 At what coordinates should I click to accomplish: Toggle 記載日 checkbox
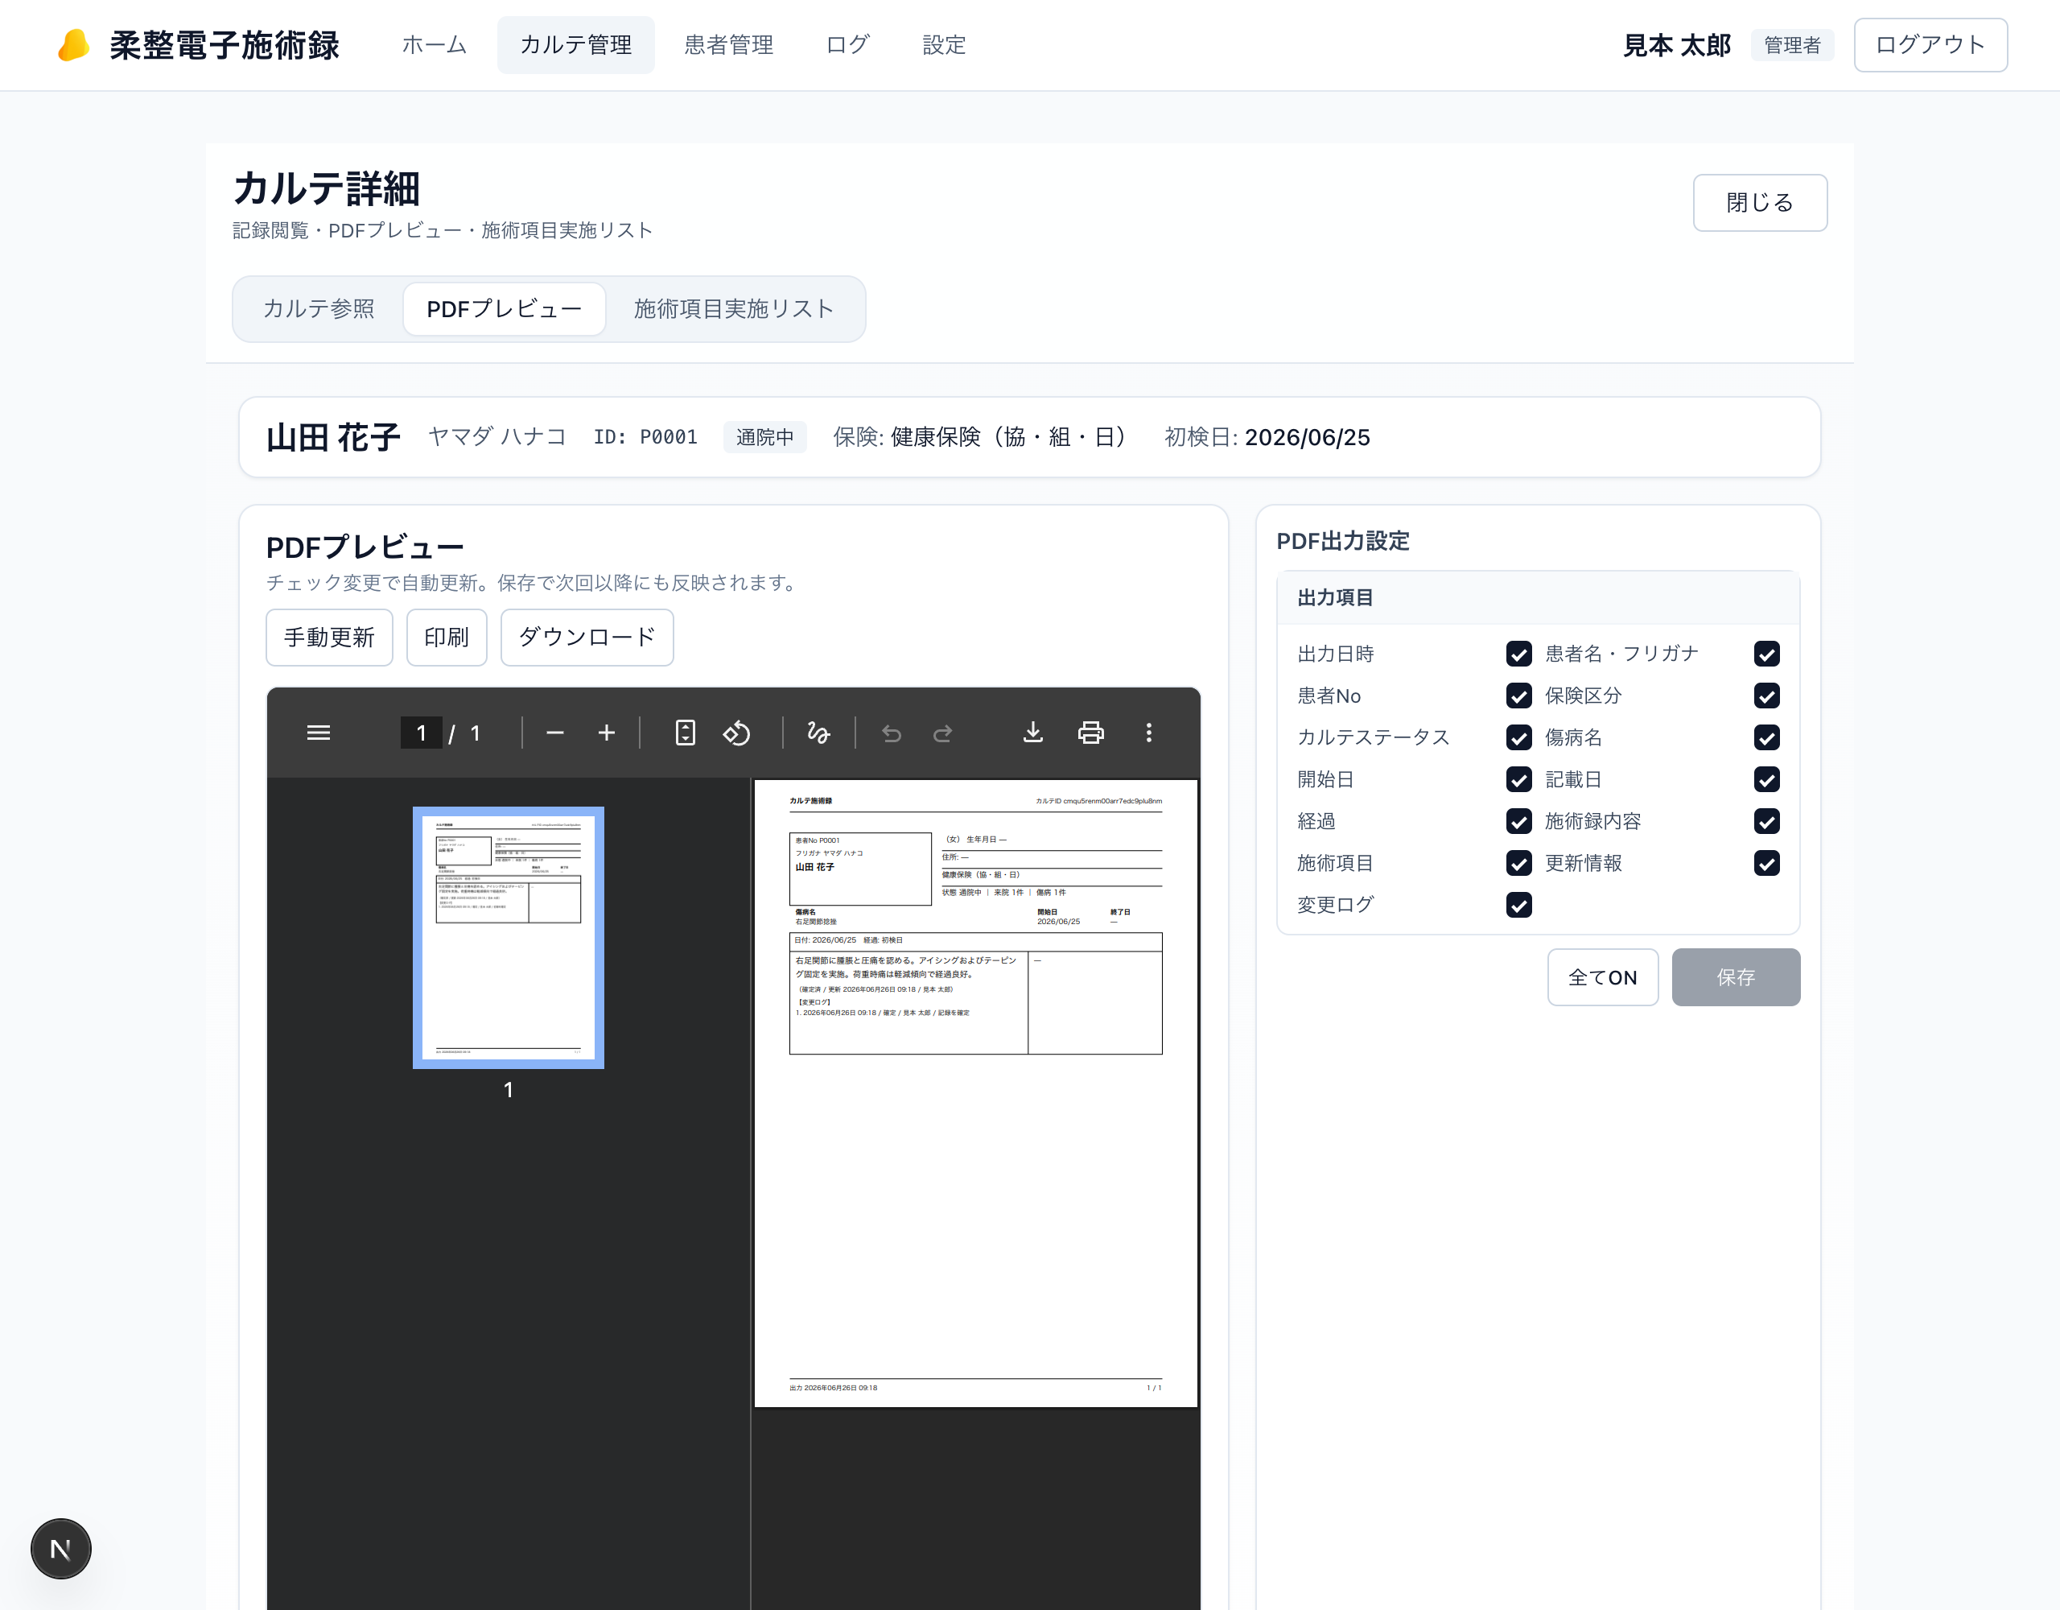point(1766,779)
